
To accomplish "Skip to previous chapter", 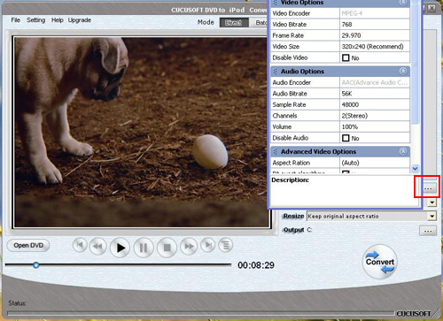I will point(80,245).
